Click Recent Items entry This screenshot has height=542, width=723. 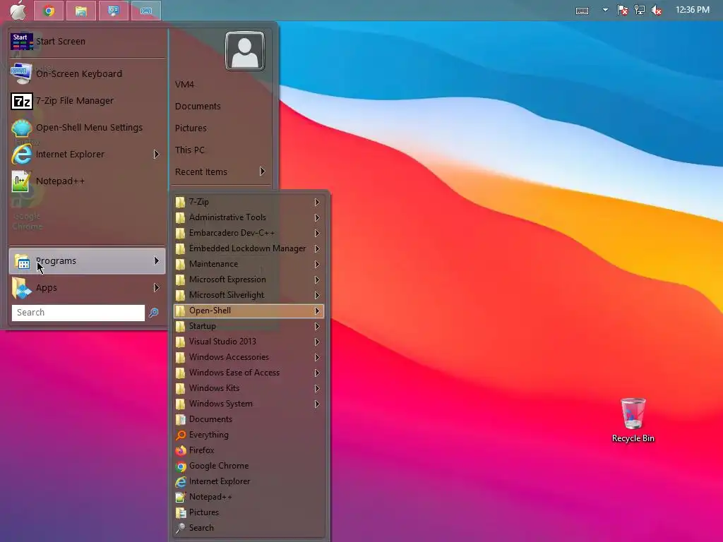[x=201, y=172]
